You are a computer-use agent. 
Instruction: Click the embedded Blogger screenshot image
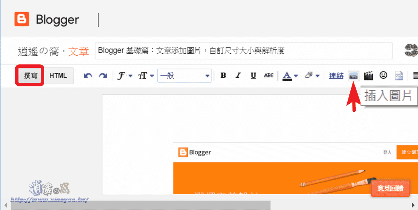295,168
